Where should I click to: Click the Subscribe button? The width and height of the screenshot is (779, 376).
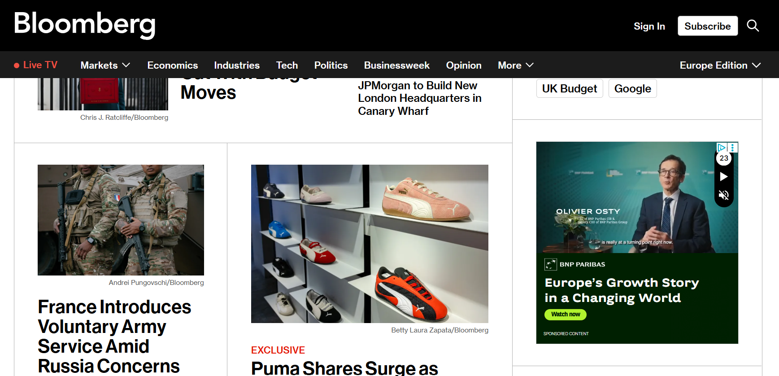(x=708, y=26)
